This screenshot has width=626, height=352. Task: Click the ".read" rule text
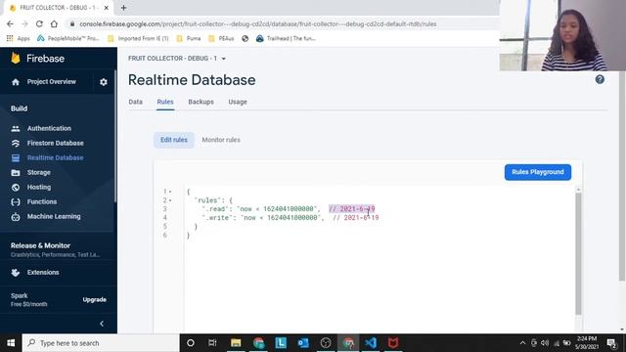click(x=260, y=208)
